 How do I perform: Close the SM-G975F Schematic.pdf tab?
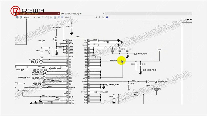(x=59, y=14)
